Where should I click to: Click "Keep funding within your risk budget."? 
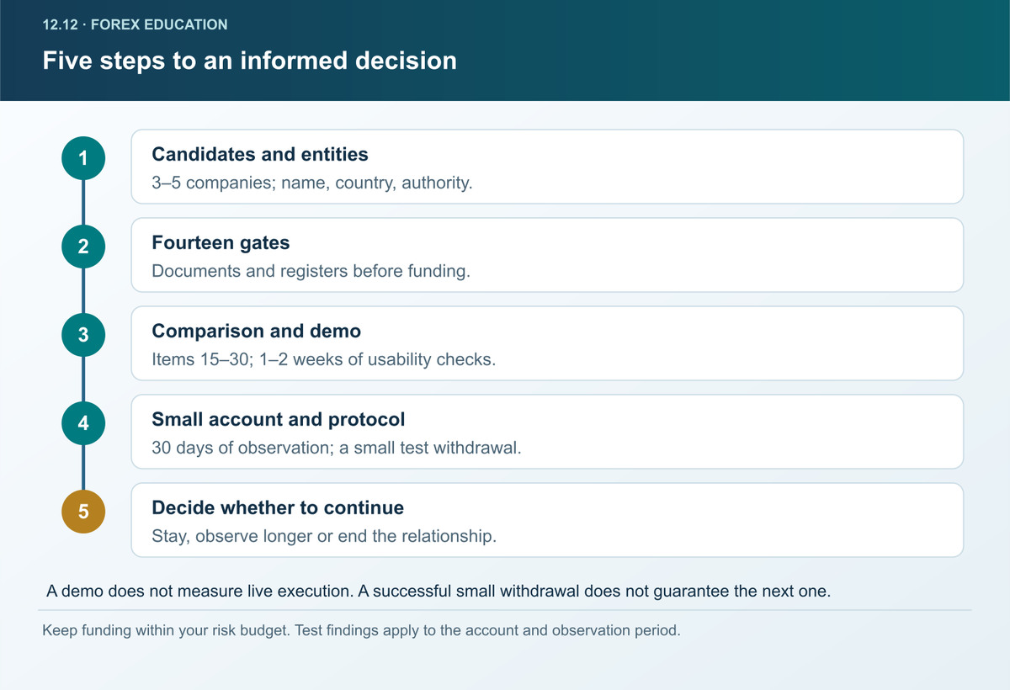pyautogui.click(x=166, y=630)
